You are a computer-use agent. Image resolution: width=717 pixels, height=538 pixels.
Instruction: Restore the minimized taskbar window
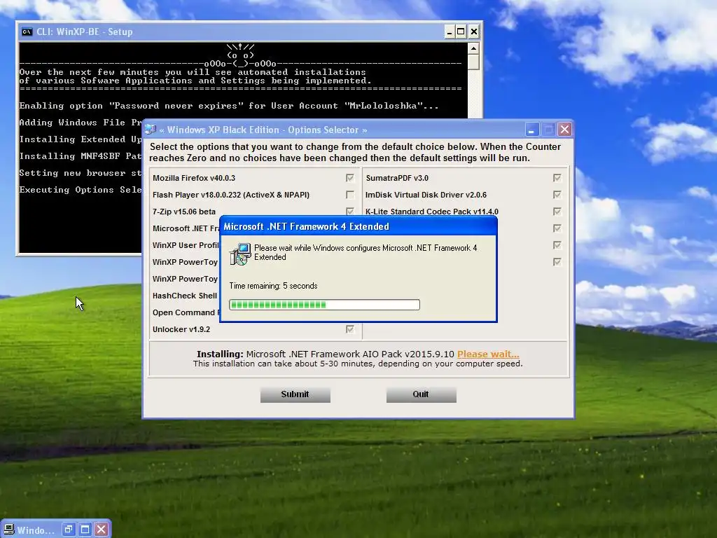[69, 530]
